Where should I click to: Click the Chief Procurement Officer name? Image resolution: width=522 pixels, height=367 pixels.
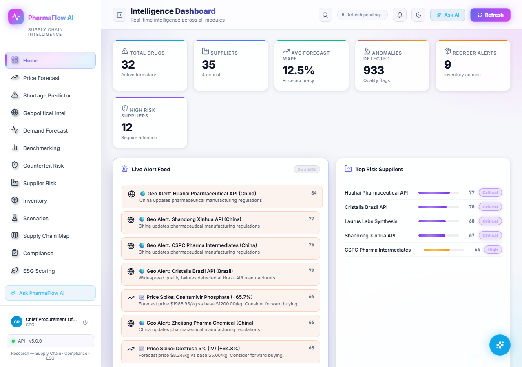[x=51, y=319]
